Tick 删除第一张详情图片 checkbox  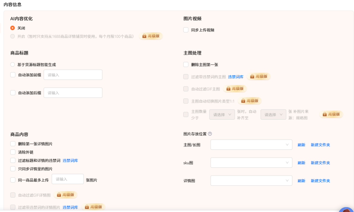click(13, 144)
